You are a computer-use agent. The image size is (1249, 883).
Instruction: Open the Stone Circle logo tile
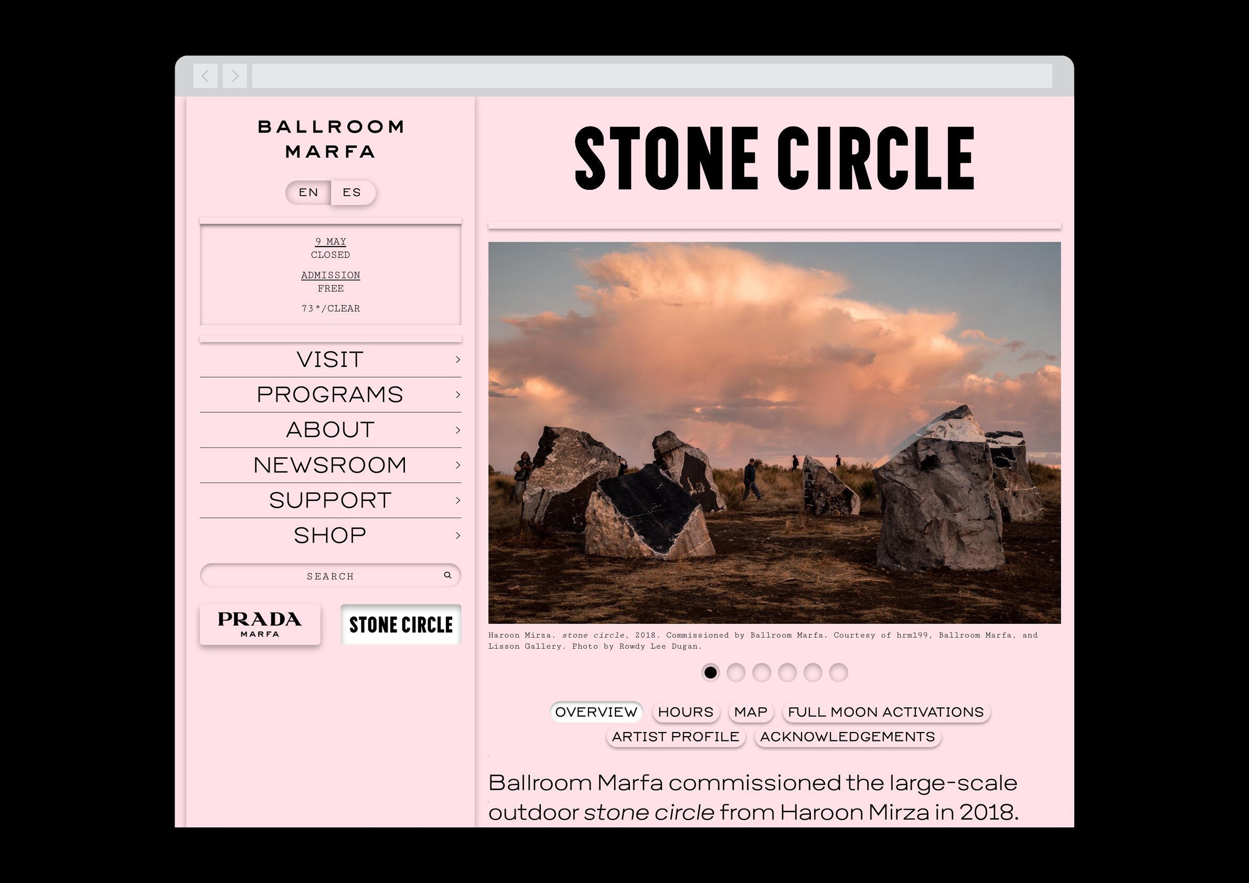point(401,624)
